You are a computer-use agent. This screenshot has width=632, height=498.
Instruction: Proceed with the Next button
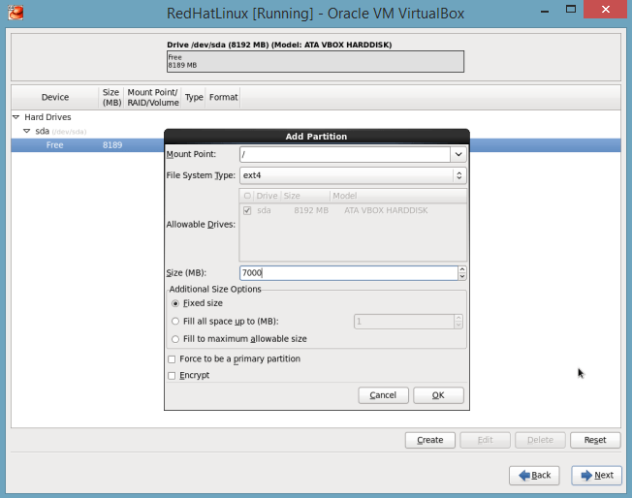pyautogui.click(x=596, y=476)
